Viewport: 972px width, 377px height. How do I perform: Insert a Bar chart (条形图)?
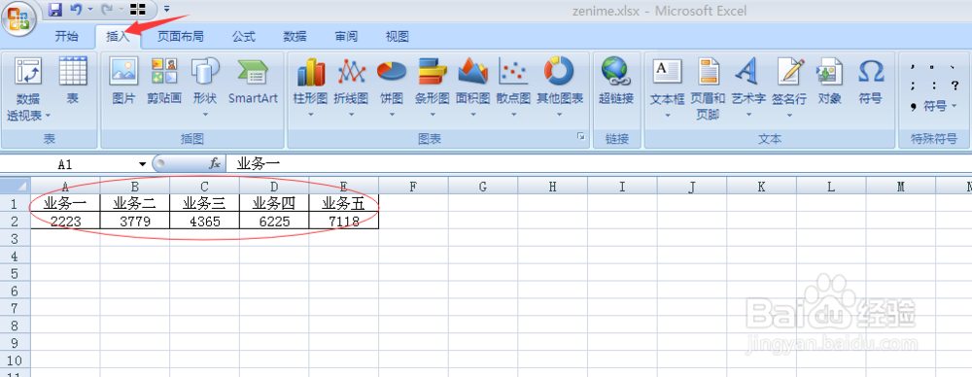pos(433,86)
